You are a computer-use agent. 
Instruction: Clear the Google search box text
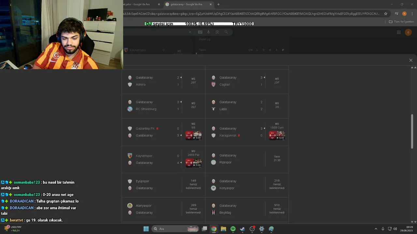190,32
